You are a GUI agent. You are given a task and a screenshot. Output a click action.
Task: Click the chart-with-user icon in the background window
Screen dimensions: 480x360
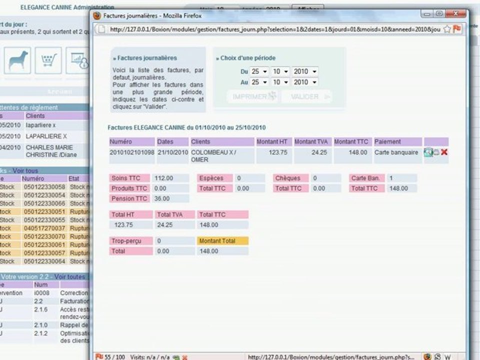(78, 60)
